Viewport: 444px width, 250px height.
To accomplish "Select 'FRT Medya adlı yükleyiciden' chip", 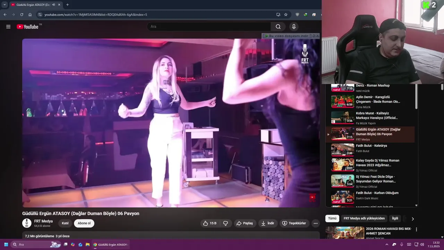I will pyautogui.click(x=364, y=218).
